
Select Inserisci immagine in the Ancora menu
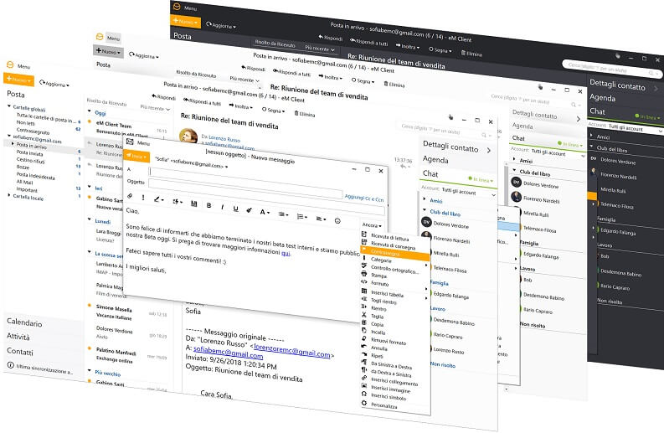(390, 389)
